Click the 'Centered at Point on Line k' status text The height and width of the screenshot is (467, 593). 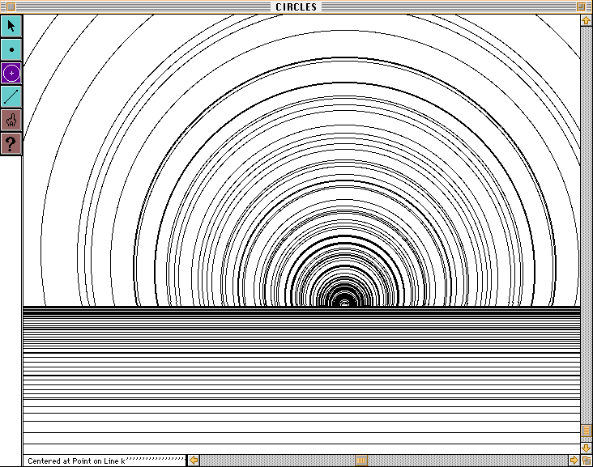click(76, 461)
